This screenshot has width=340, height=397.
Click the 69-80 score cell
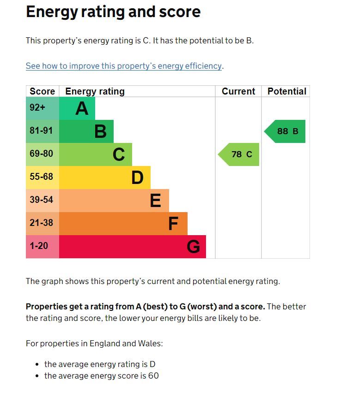(x=42, y=154)
